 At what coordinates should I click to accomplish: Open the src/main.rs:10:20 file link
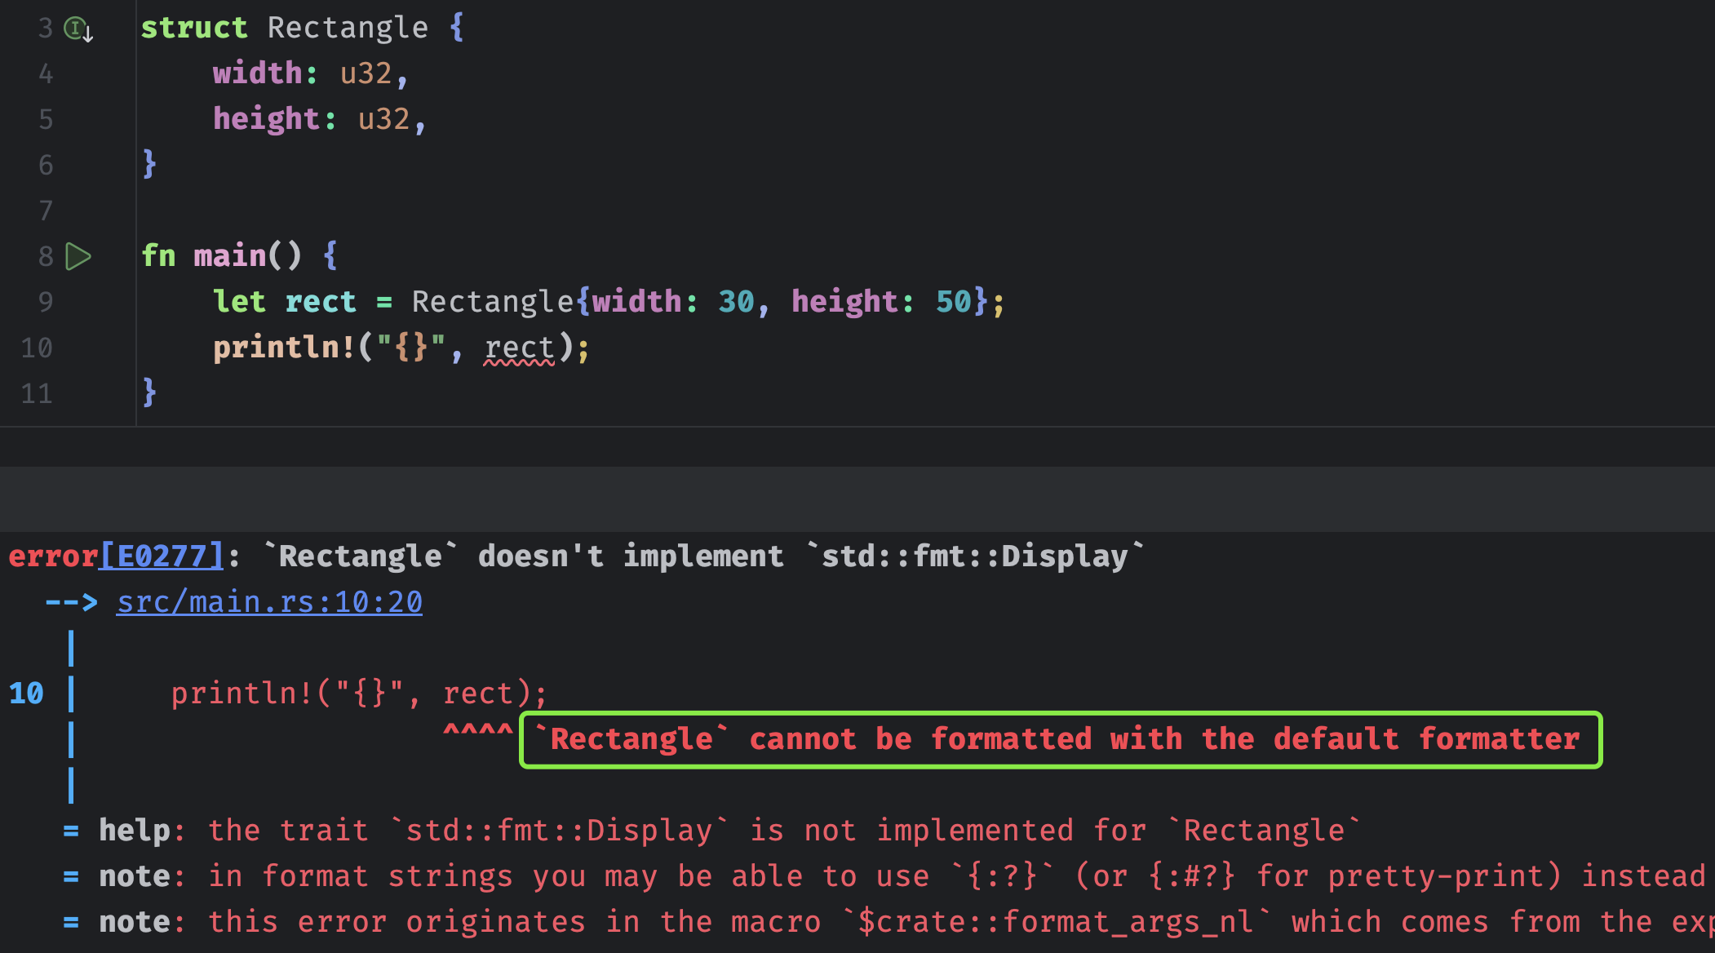[x=269, y=602]
